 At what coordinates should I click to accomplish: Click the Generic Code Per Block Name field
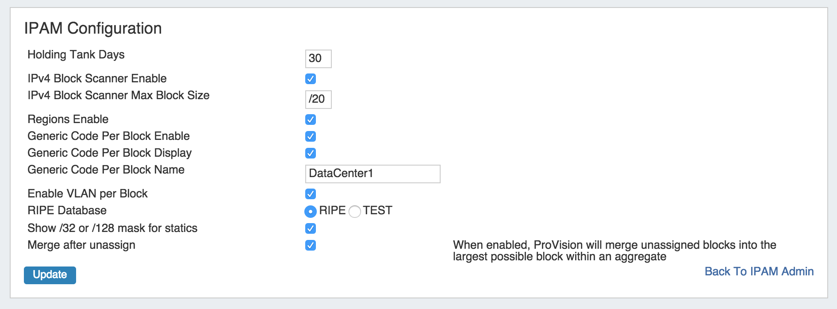coord(372,174)
